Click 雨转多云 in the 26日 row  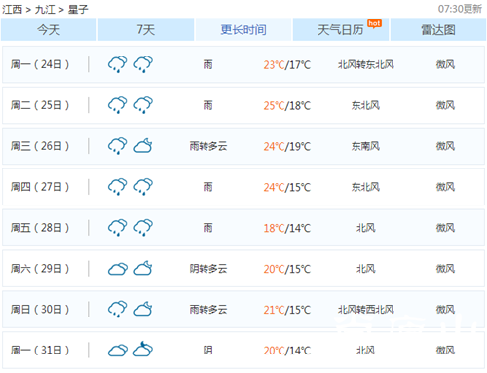coord(208,146)
